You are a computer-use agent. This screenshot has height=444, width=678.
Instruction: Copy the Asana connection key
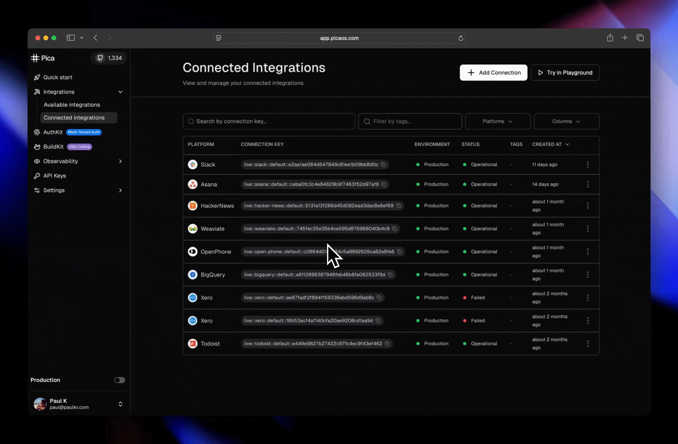pos(384,184)
